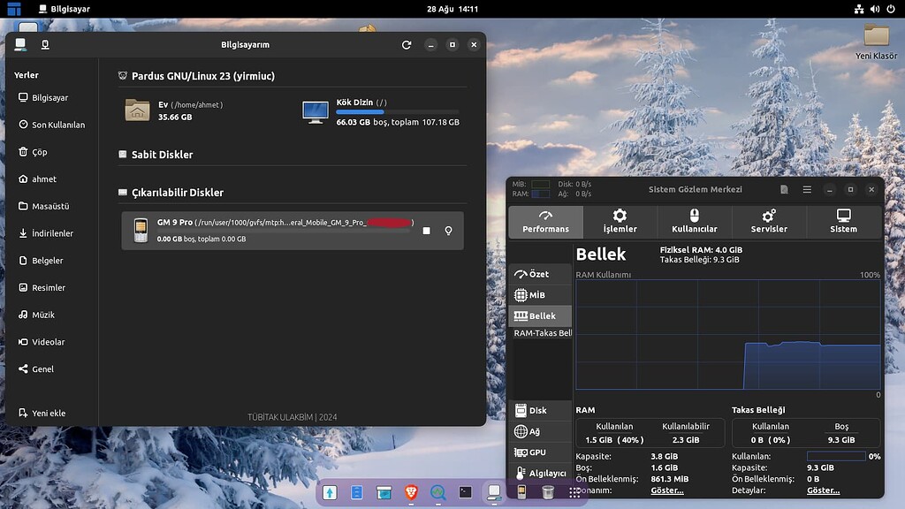This screenshot has width=905, height=509.
Task: Click Göster next to Detaylar under Takas Belleği
Action: 822,490
